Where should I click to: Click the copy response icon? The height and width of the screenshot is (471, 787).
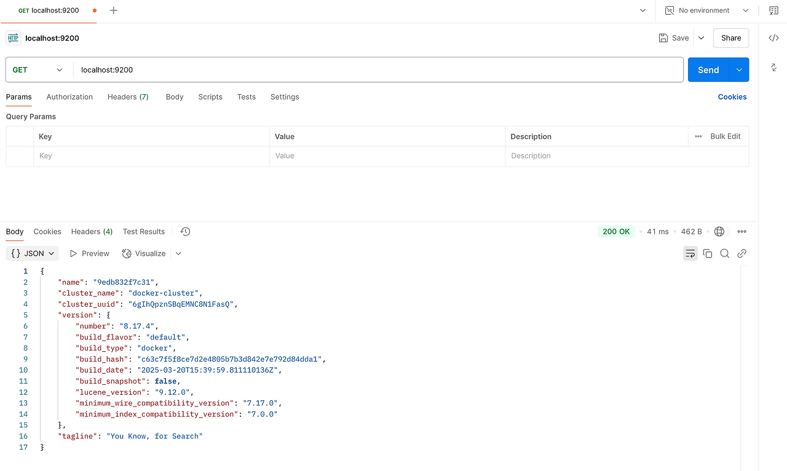click(x=708, y=253)
